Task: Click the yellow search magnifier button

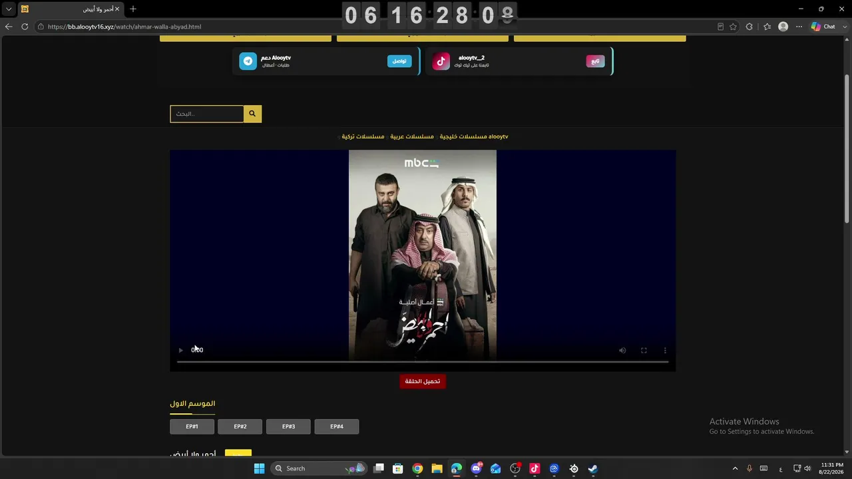Action: [x=252, y=114]
